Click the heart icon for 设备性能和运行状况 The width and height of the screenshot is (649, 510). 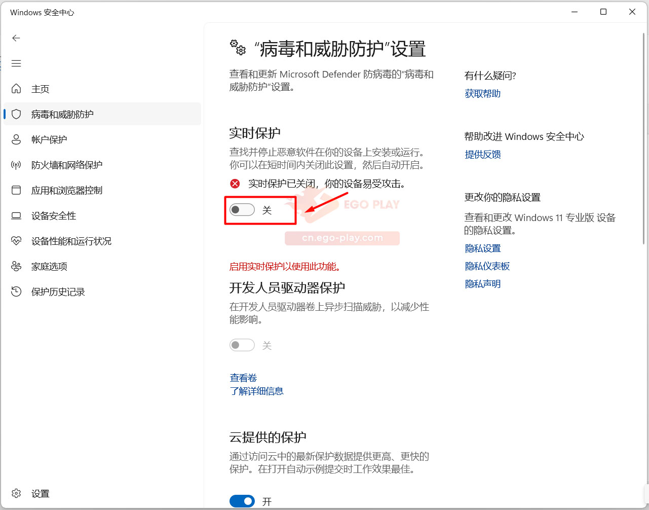click(x=16, y=241)
